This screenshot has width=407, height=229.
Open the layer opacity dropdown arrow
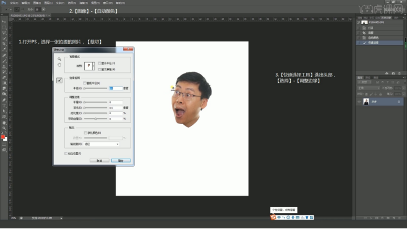404,88
